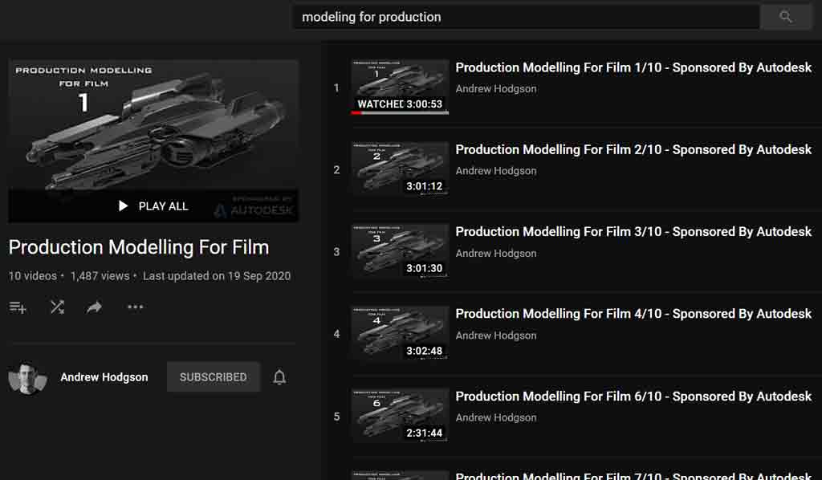This screenshot has width=822, height=480.
Task: Click the red watched progress bar on video 1
Action: tap(356, 112)
